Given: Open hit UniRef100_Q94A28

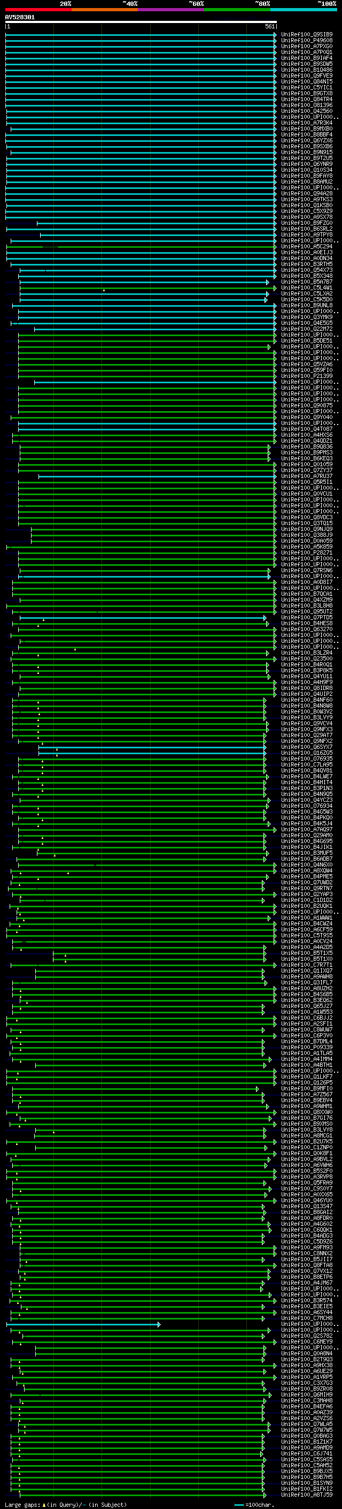Looking at the screenshot, I should [x=307, y=193].
